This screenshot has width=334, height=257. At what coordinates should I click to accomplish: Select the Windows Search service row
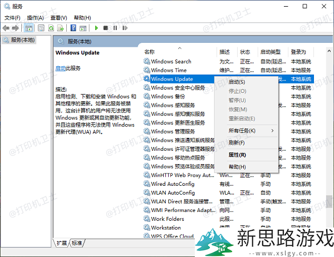point(229,61)
